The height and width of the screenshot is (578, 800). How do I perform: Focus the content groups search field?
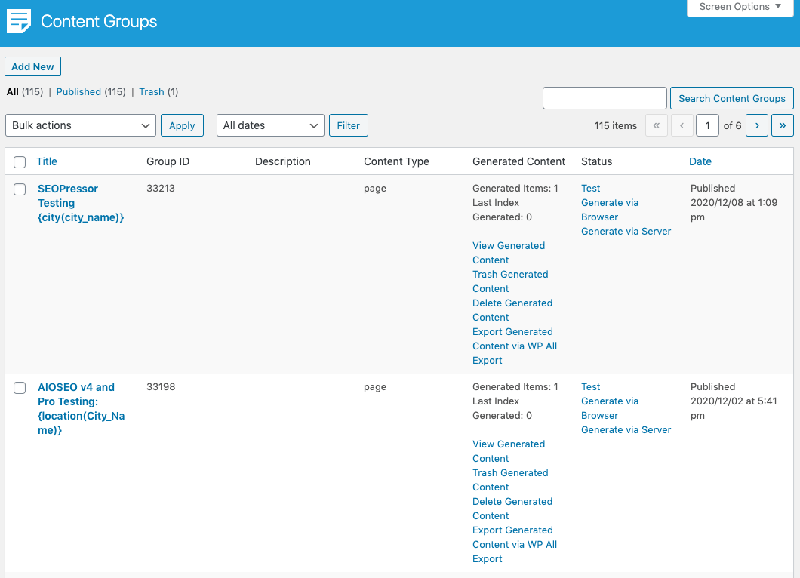(x=605, y=98)
